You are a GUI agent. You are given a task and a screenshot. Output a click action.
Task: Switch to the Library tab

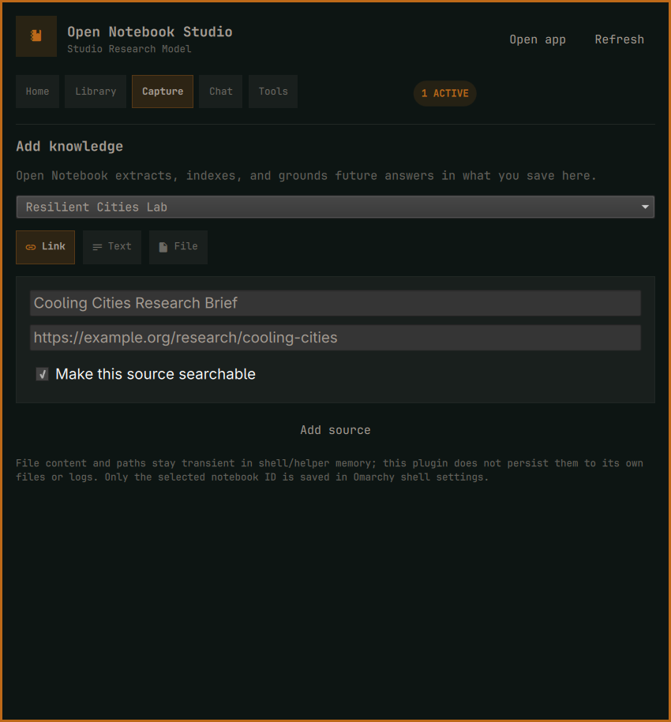(96, 92)
